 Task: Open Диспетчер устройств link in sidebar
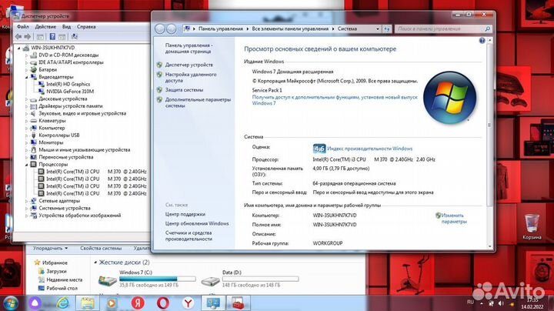(x=189, y=65)
